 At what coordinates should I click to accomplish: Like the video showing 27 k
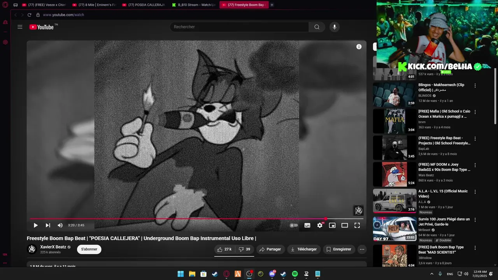click(x=224, y=249)
